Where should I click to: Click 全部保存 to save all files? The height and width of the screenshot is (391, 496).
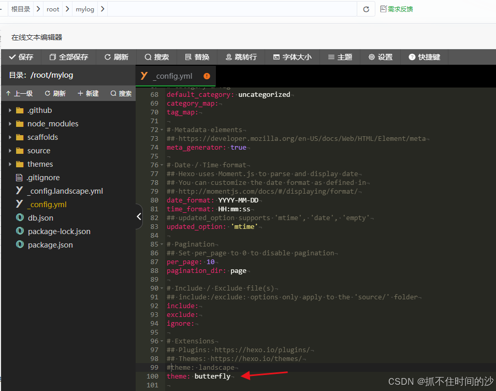(x=69, y=57)
